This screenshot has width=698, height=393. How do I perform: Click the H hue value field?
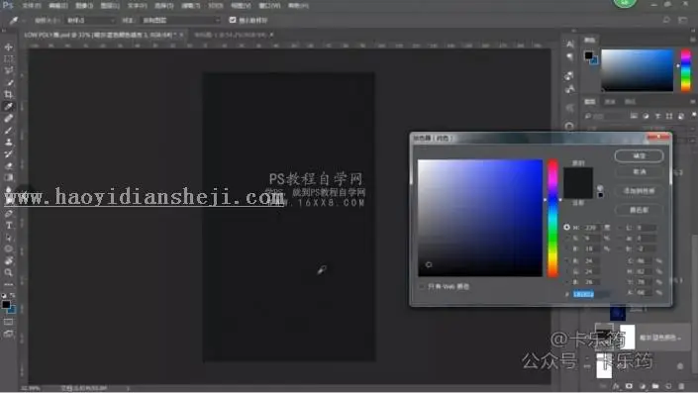click(592, 228)
